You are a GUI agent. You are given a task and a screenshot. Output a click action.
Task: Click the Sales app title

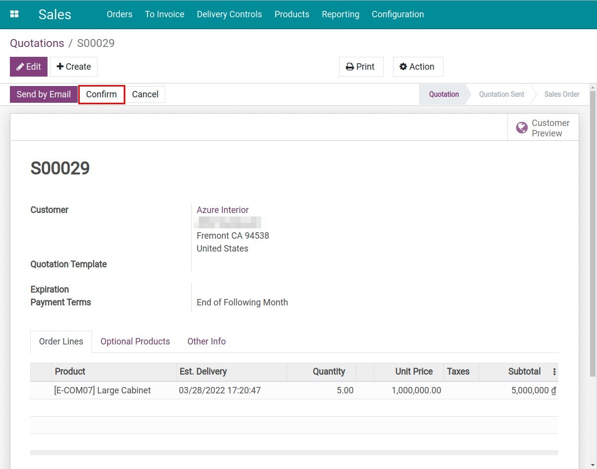55,14
